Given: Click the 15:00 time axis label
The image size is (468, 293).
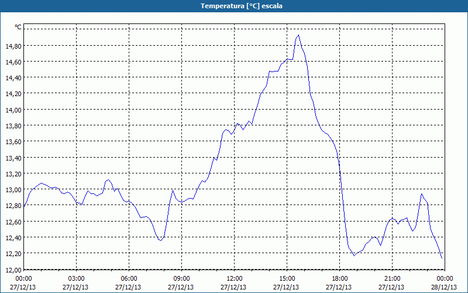Looking at the screenshot, I should coord(287,279).
